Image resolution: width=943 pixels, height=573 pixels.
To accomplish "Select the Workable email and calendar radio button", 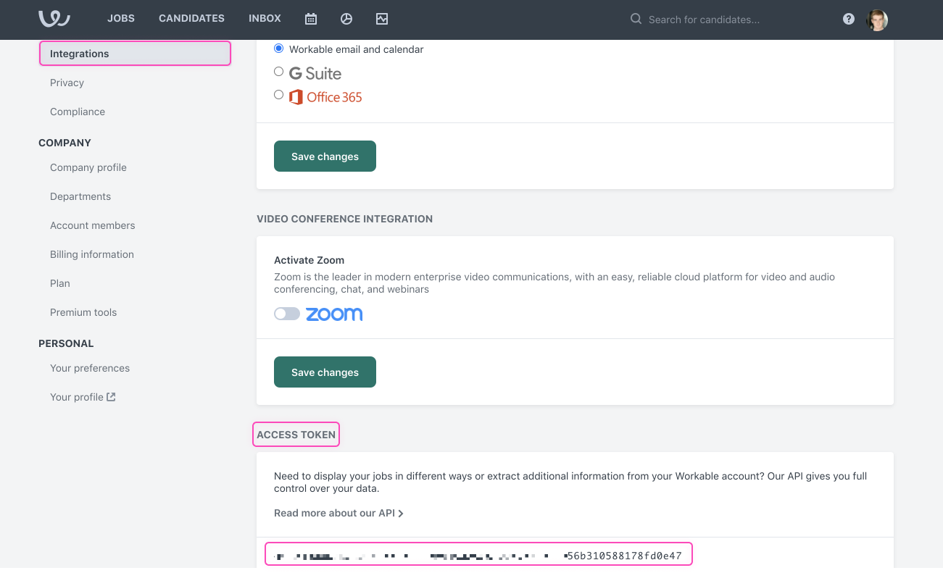I will pos(278,48).
